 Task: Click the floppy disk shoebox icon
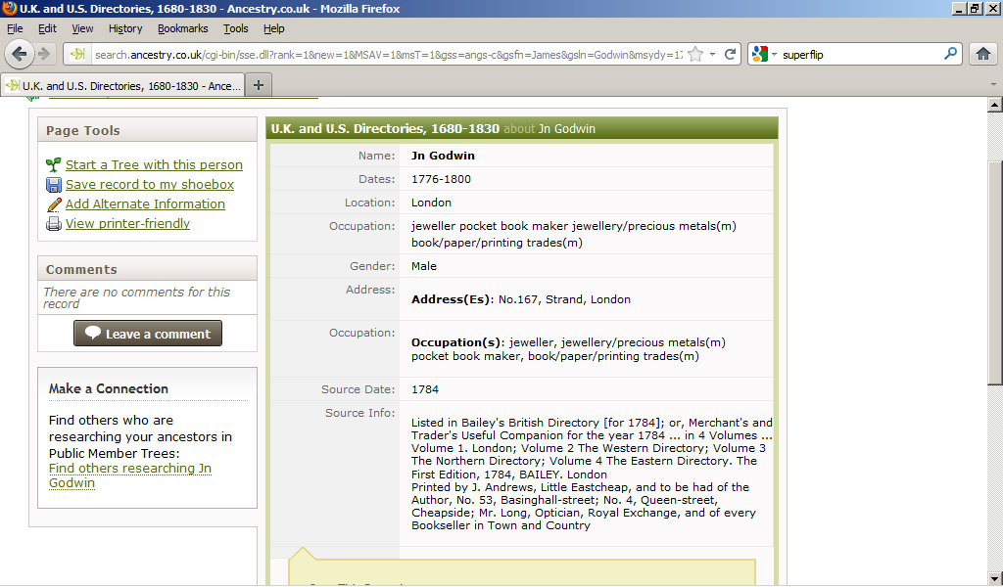(x=54, y=185)
